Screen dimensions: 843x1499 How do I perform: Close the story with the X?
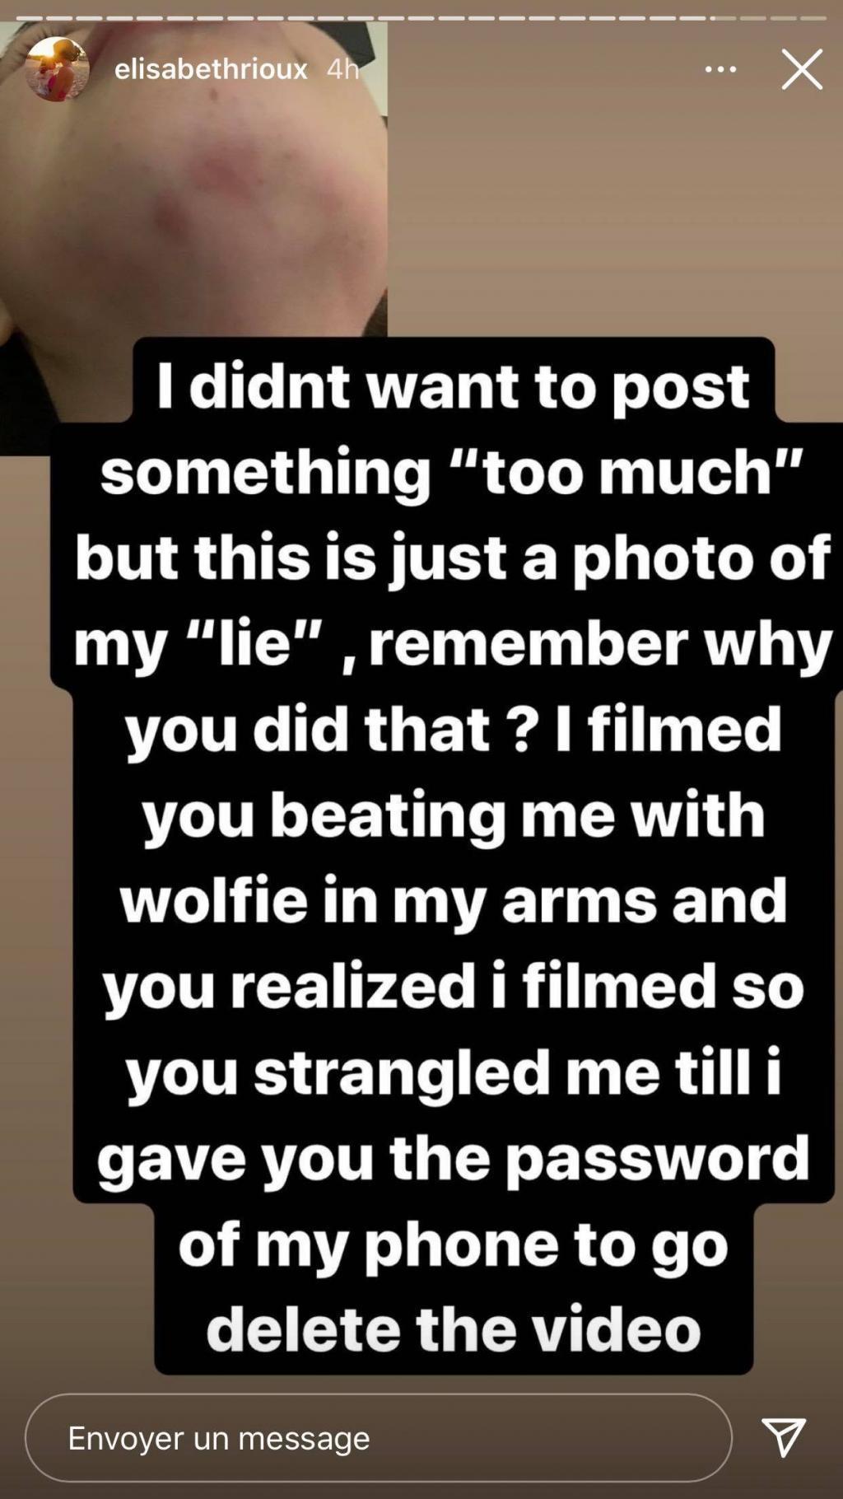[802, 69]
